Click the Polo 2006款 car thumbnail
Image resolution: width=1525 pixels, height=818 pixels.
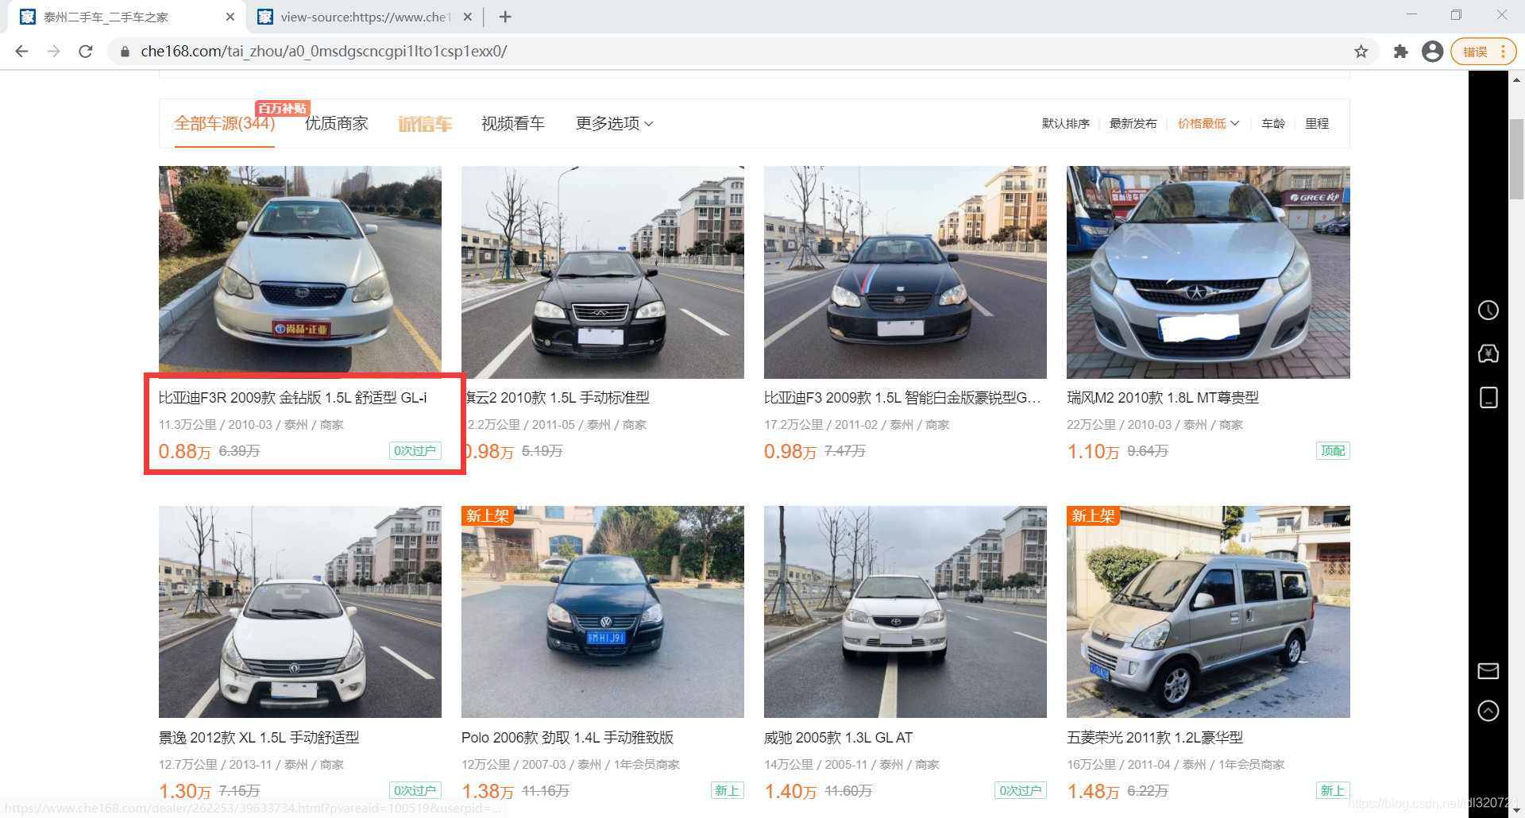(602, 612)
